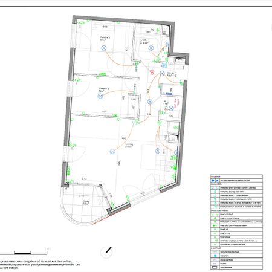Click the north arrow compass
The image size is (272, 272).
coord(106,252)
